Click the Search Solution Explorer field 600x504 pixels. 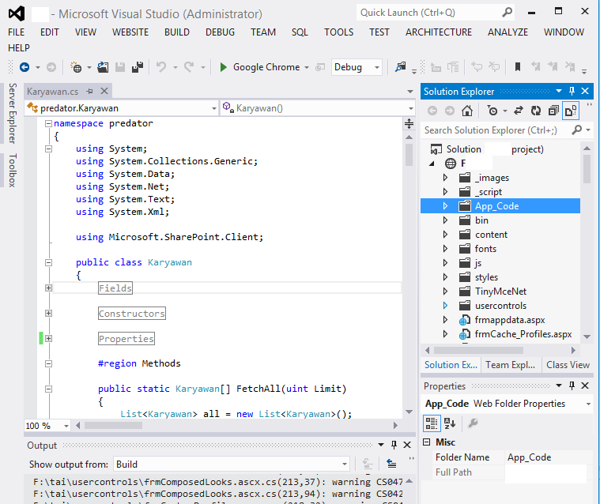click(x=494, y=130)
